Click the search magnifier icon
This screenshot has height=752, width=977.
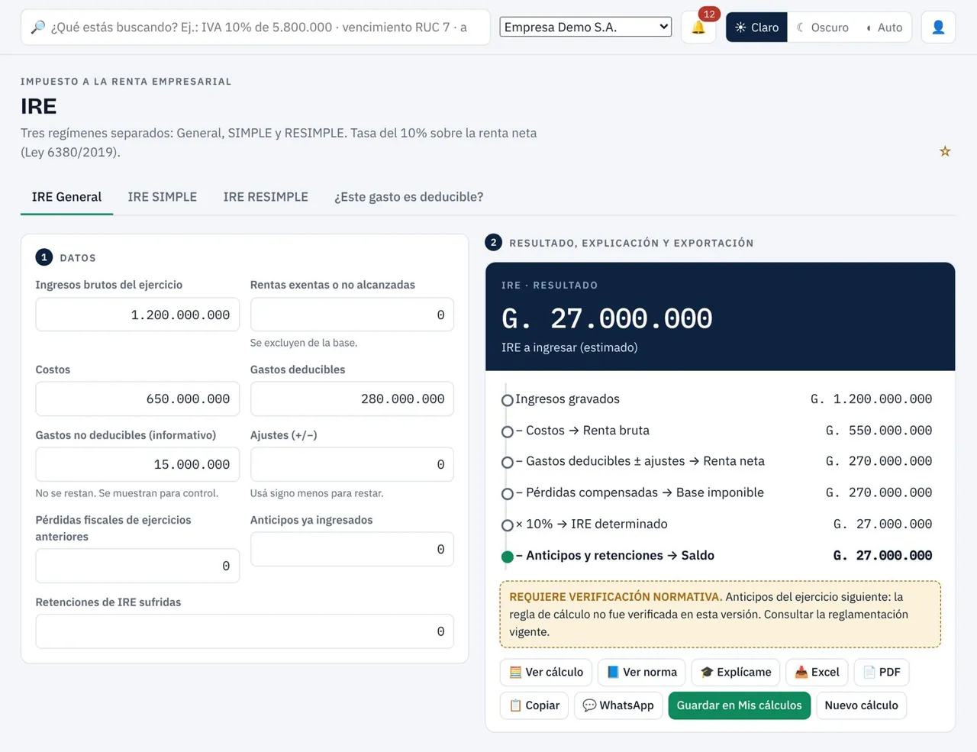pyautogui.click(x=37, y=27)
